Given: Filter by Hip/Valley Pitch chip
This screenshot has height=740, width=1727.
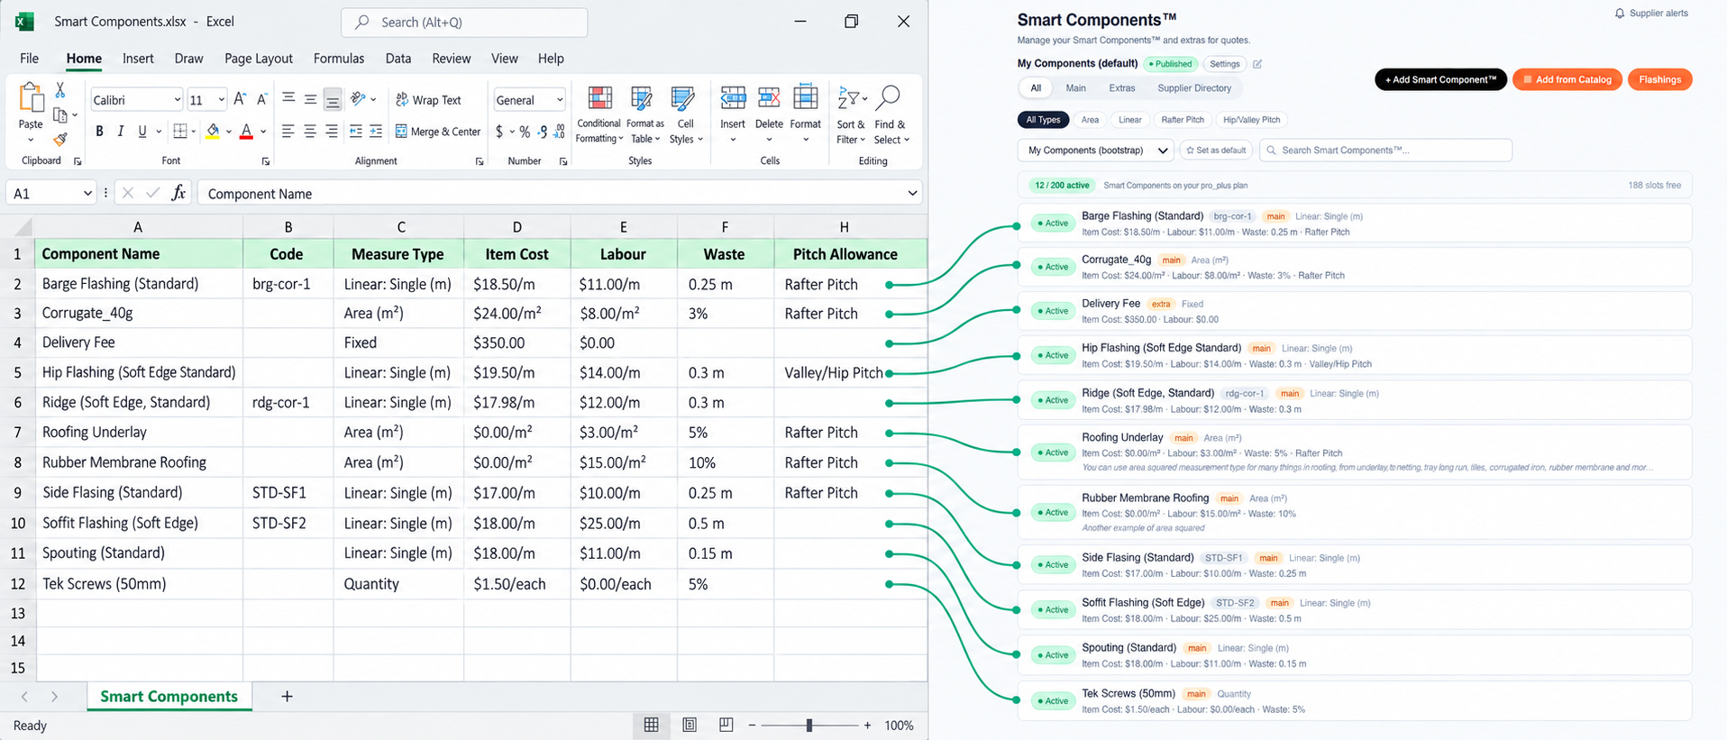Looking at the screenshot, I should [x=1251, y=120].
